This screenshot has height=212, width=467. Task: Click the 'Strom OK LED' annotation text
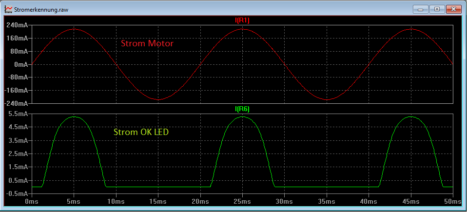pos(141,132)
